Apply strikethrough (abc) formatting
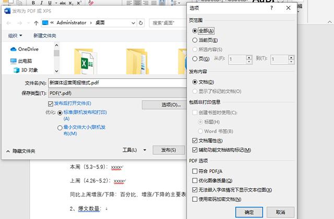Image resolution: width=334 pixels, height=219 pixels. coord(63,3)
